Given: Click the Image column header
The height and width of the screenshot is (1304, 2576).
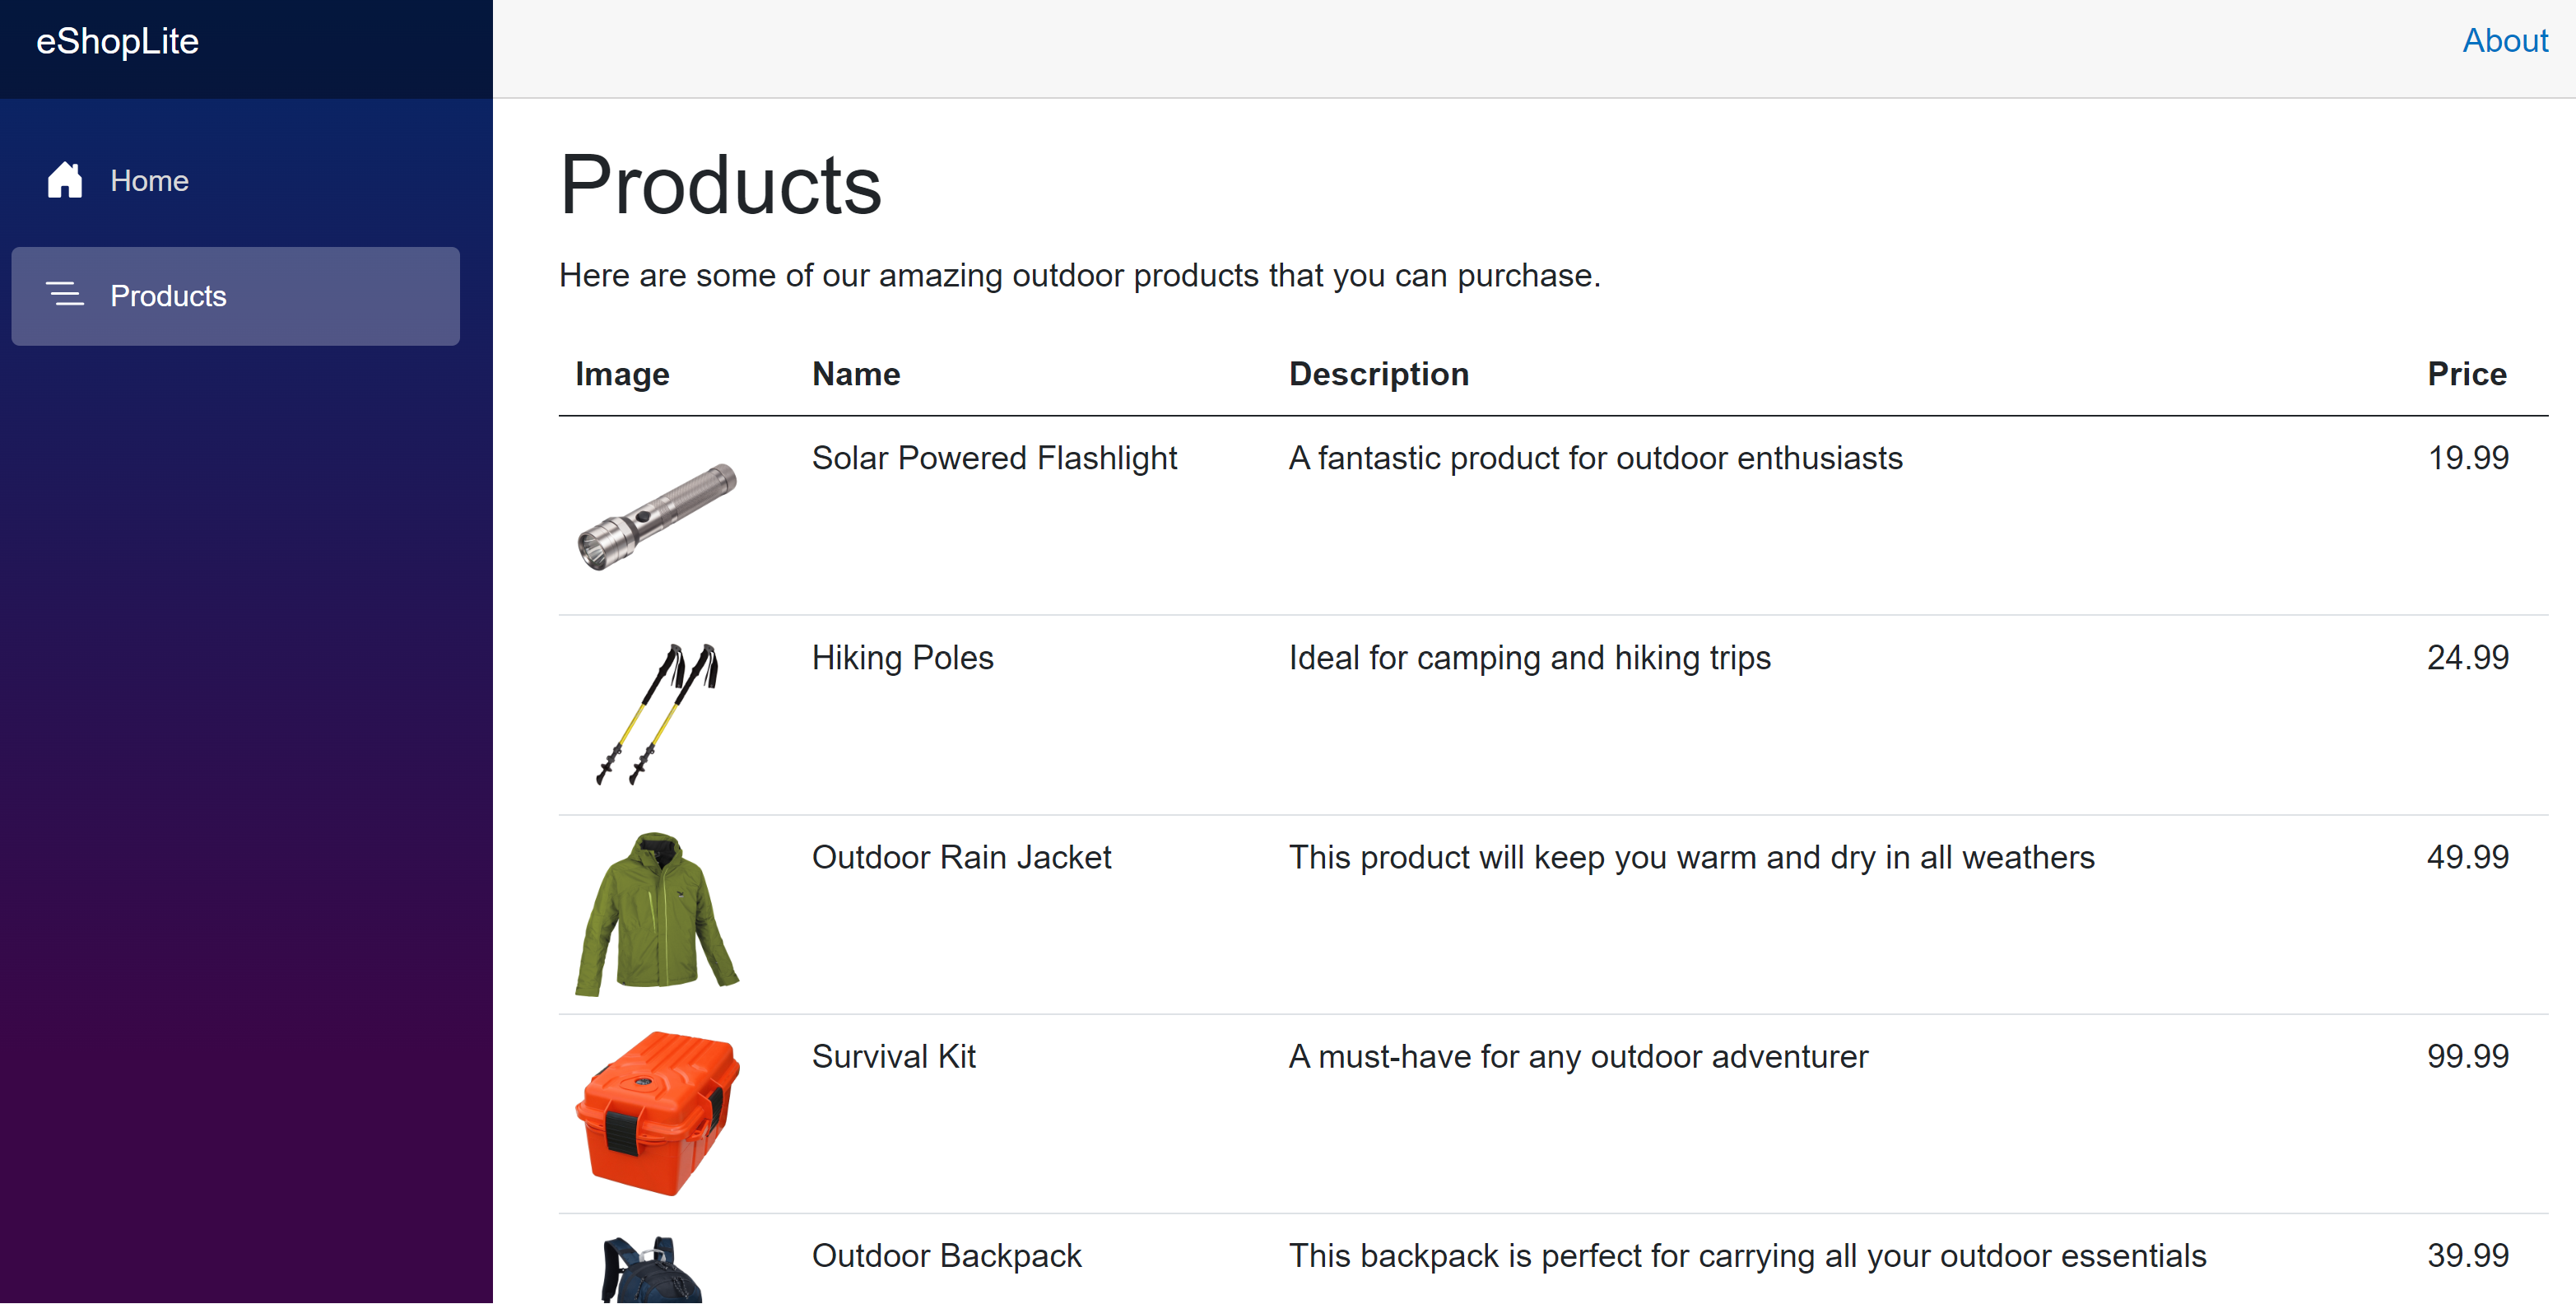Looking at the screenshot, I should (622, 374).
